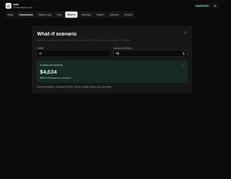Click the Drift app logo icon

tap(8, 6)
